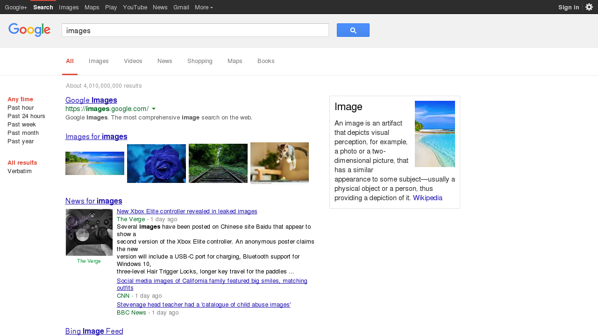Select the Any time filter
The image size is (598, 336).
tap(21, 99)
